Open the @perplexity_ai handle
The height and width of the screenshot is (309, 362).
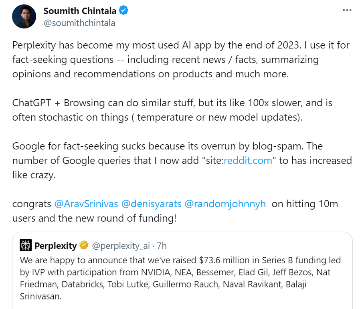click(x=121, y=245)
